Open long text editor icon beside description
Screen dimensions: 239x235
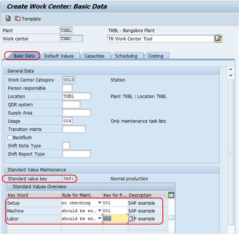tap(218, 39)
